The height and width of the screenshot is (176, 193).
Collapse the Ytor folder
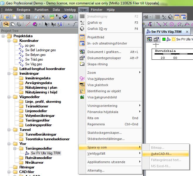[x=9, y=144]
